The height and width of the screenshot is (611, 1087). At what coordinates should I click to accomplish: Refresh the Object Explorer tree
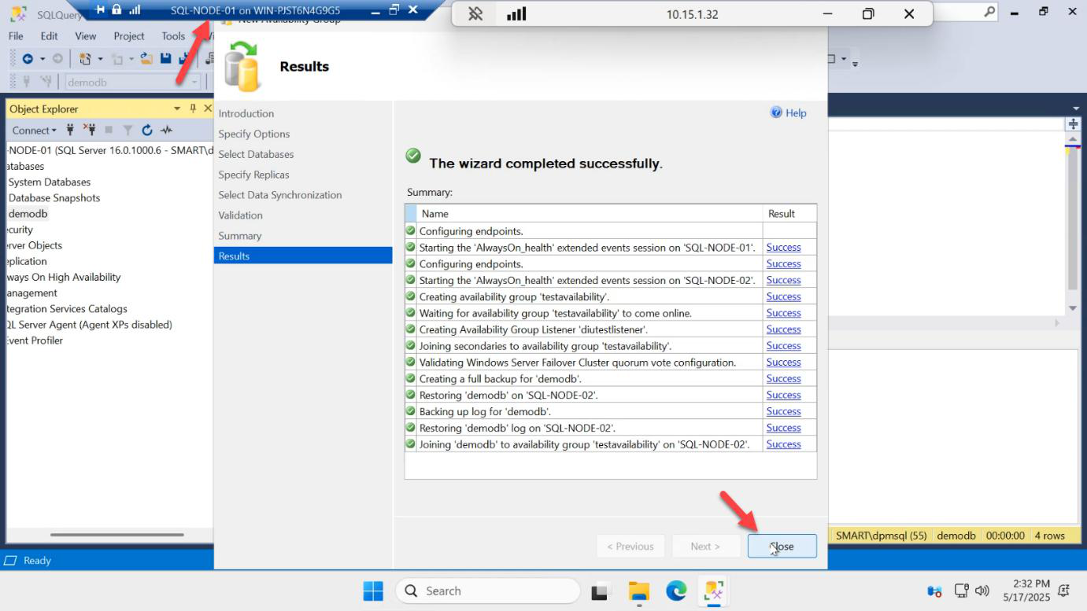coord(146,130)
